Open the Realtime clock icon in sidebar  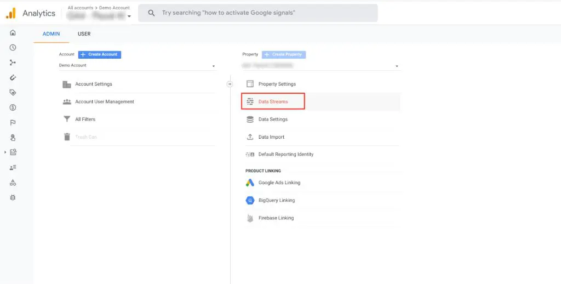[13, 48]
